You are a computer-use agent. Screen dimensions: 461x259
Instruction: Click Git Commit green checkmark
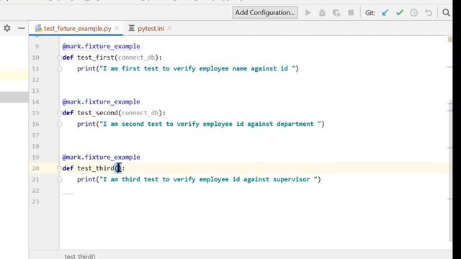click(x=400, y=13)
